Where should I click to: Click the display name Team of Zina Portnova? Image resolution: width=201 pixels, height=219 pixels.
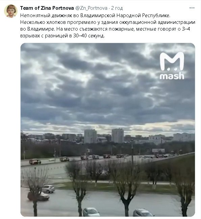point(47,8)
